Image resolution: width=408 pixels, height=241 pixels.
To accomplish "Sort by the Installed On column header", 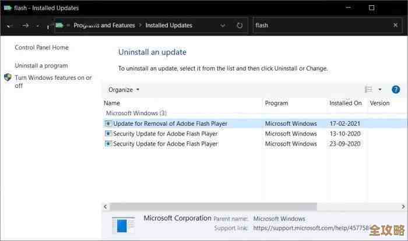I will point(346,103).
